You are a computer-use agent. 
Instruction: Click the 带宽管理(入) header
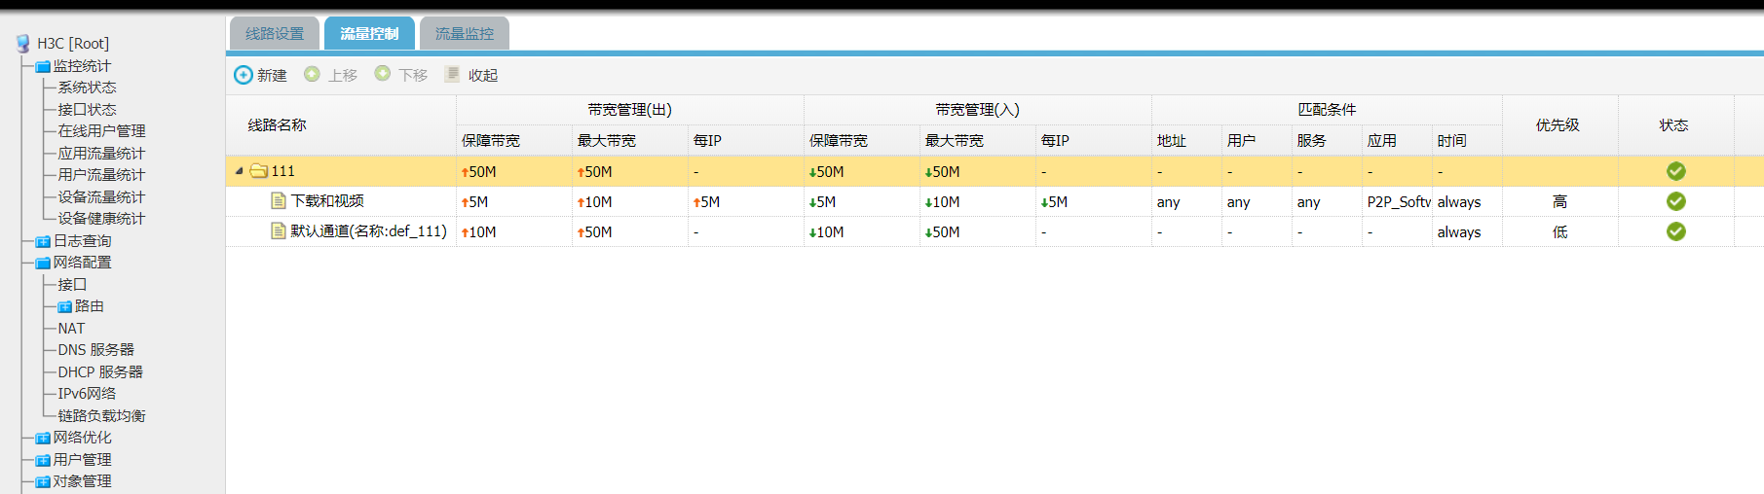click(x=977, y=110)
